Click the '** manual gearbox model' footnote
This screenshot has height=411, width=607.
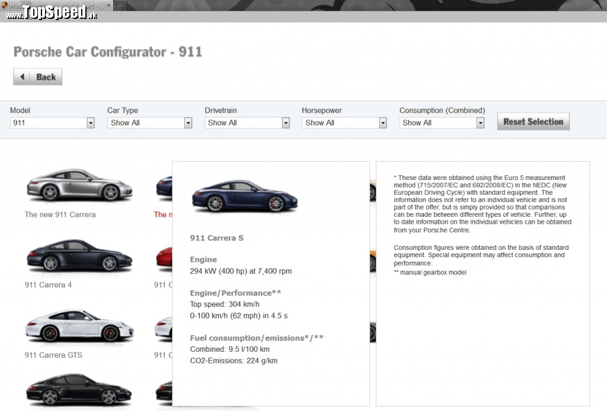430,272
